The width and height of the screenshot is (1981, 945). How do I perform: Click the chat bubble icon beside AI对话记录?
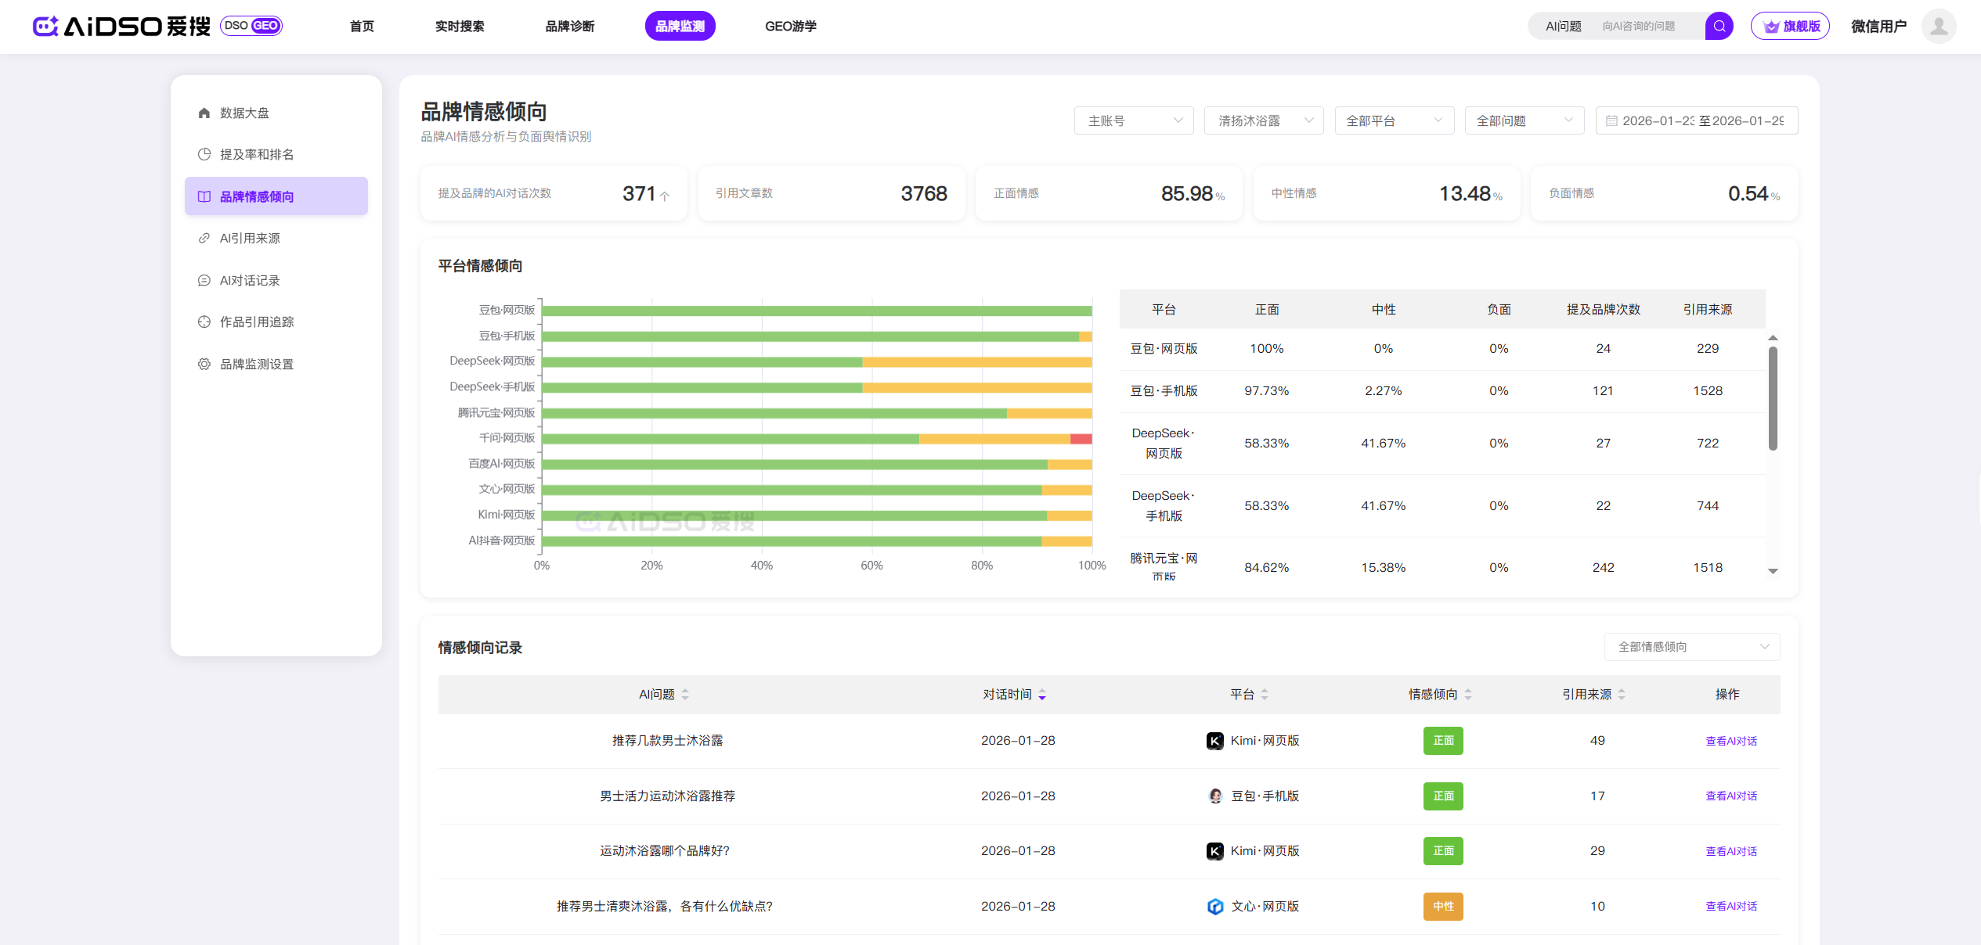204,280
